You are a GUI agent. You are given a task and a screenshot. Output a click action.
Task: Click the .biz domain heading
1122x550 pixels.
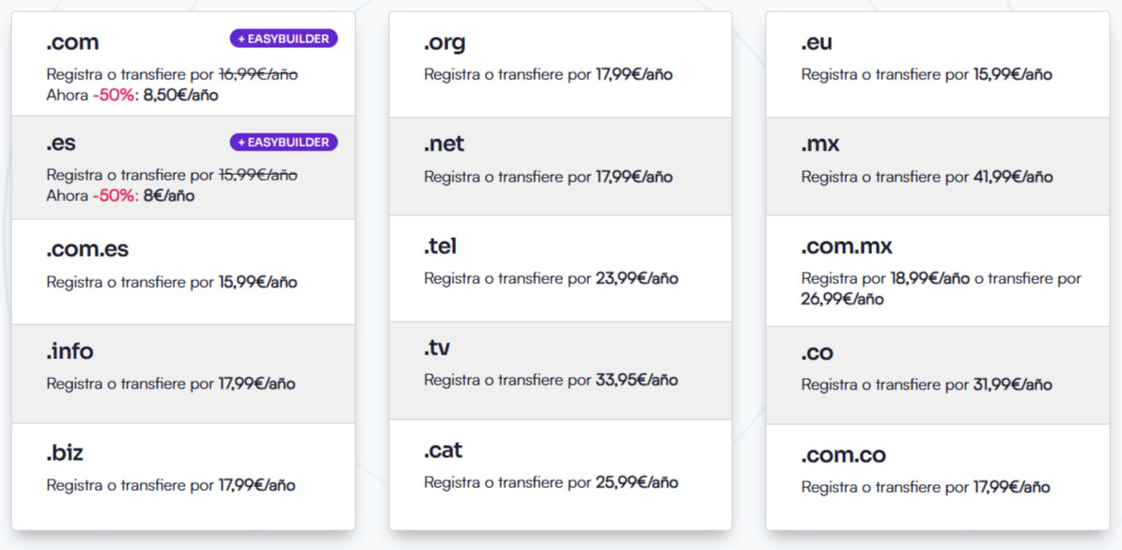65,453
